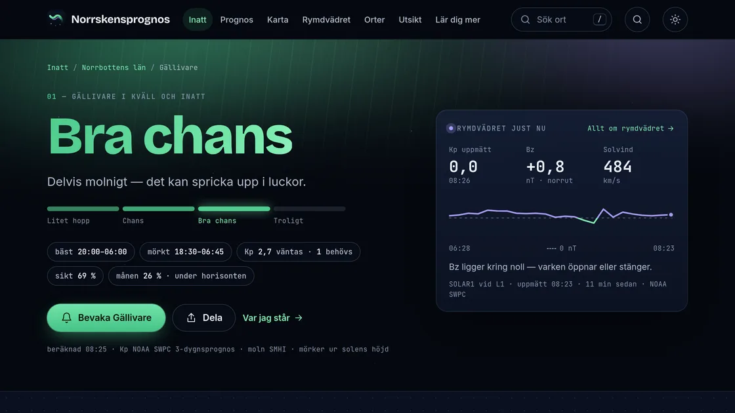Click the round search icon button
Viewport: 735px width, 413px height.
(637, 20)
